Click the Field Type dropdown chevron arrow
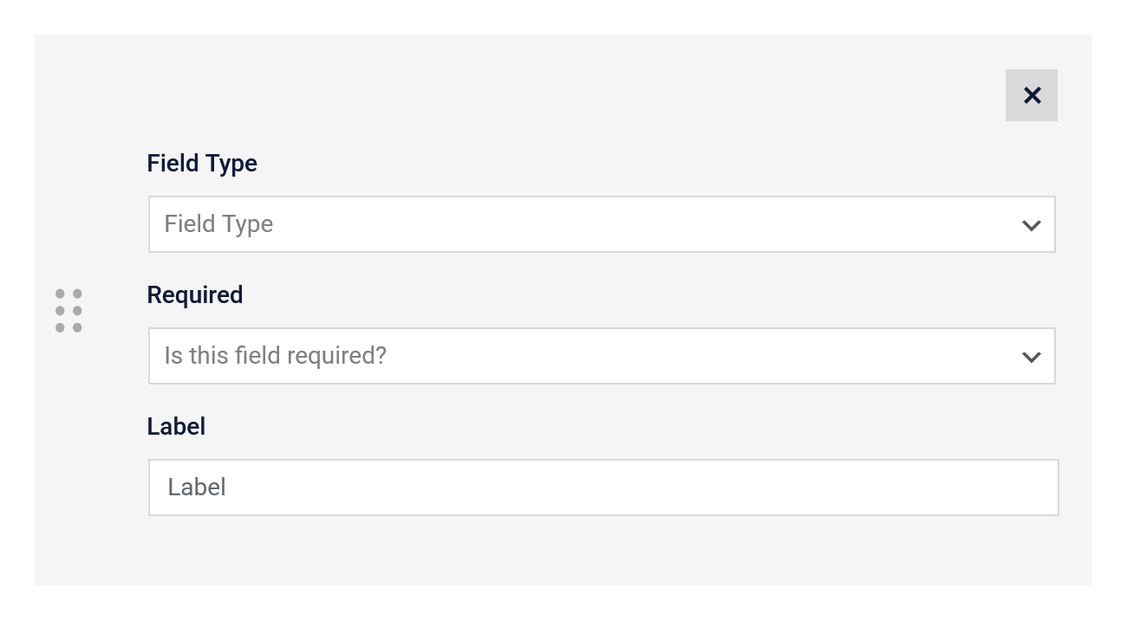The height and width of the screenshot is (620, 1127). tap(1031, 225)
